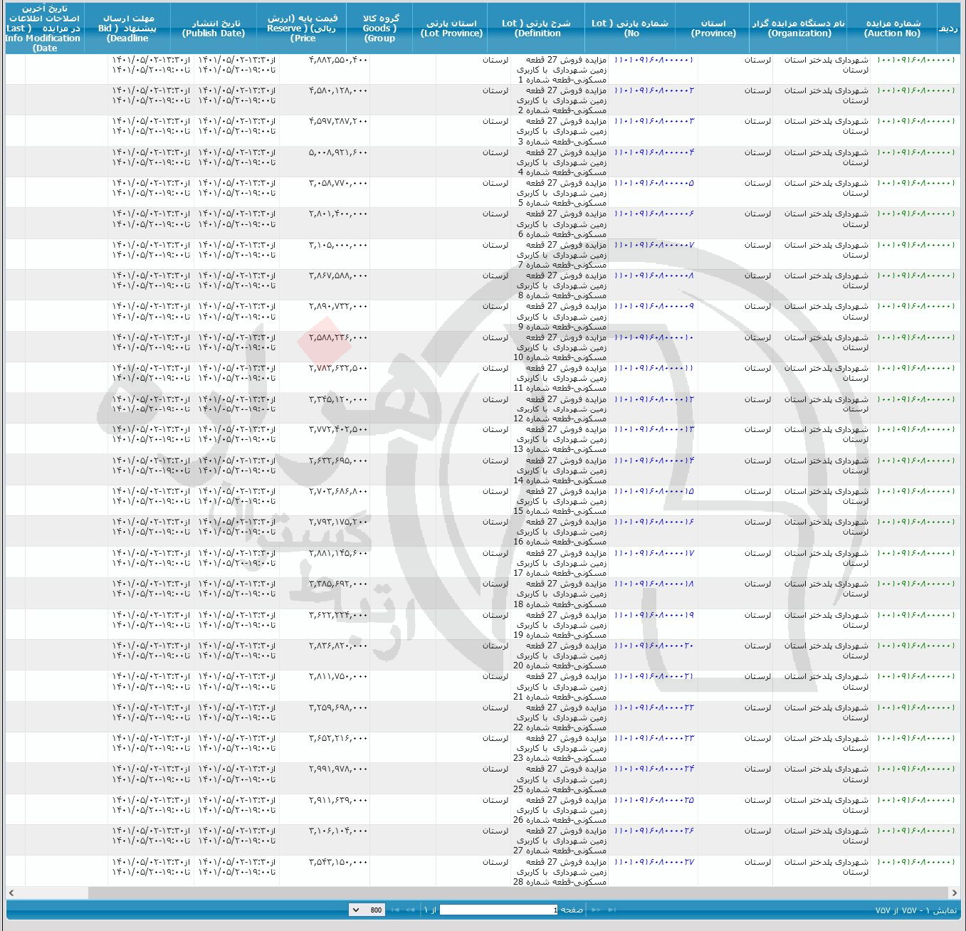Viewport: 966px width, 931px height.
Task: Click the end-bar arrow pager icon beside rows dropdown
Action: pyautogui.click(x=395, y=910)
